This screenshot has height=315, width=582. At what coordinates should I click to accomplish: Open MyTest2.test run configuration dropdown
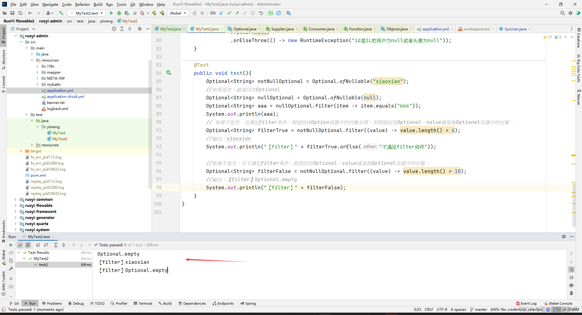87,13
